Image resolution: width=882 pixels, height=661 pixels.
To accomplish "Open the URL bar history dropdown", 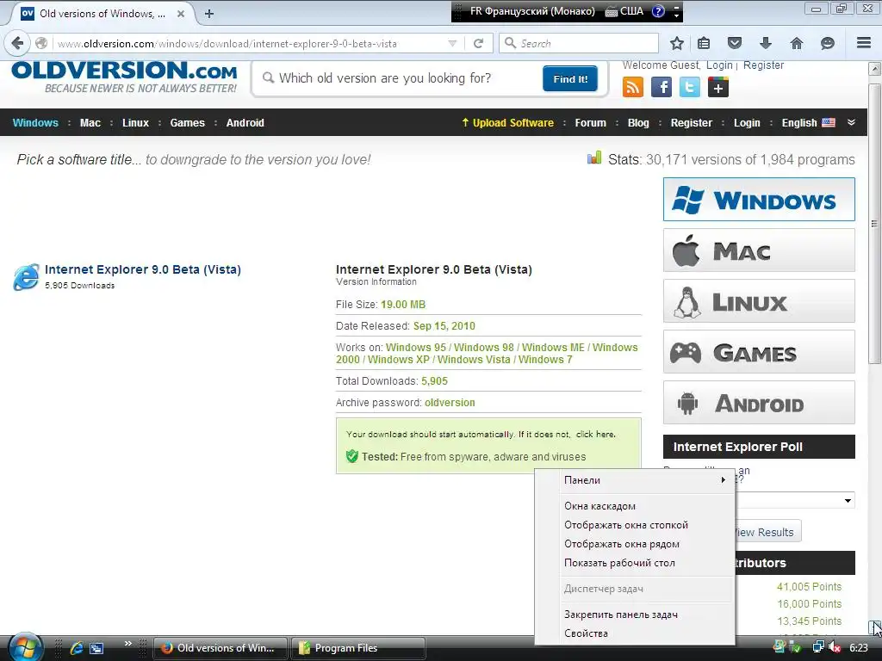I will [x=452, y=43].
